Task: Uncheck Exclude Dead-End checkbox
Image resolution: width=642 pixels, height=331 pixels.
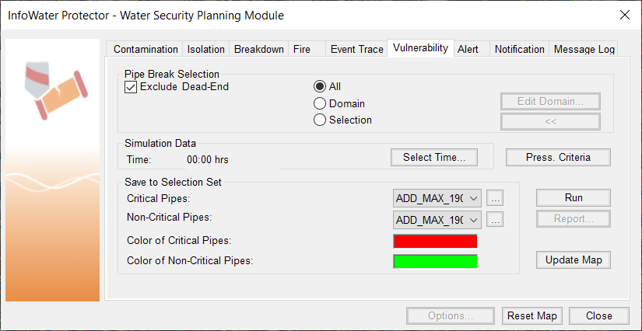Action: click(131, 87)
